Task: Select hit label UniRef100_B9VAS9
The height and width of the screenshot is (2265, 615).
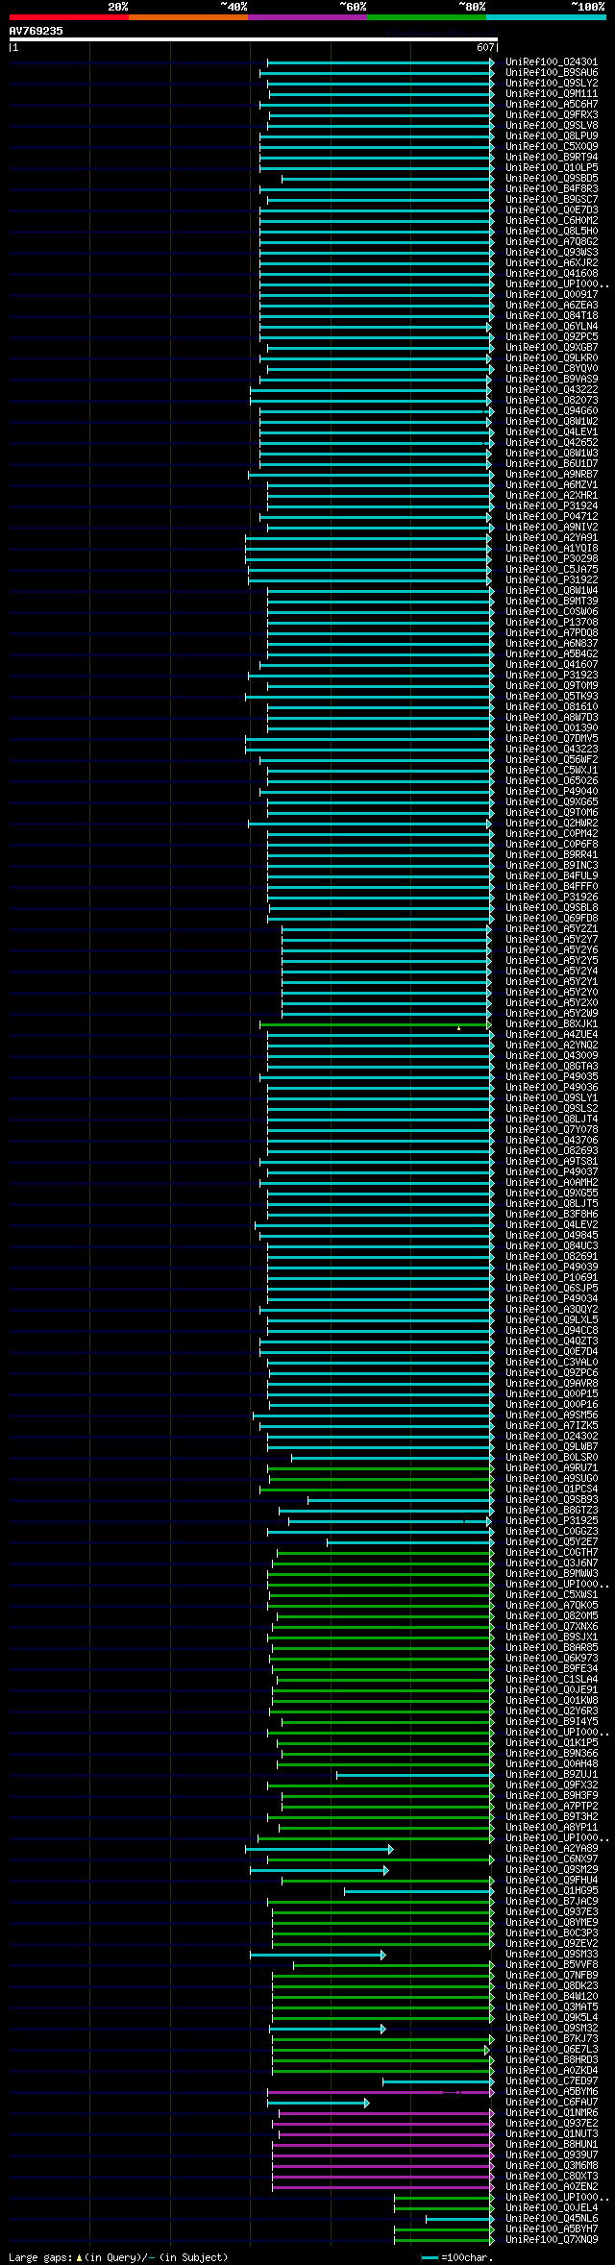Action: (552, 379)
